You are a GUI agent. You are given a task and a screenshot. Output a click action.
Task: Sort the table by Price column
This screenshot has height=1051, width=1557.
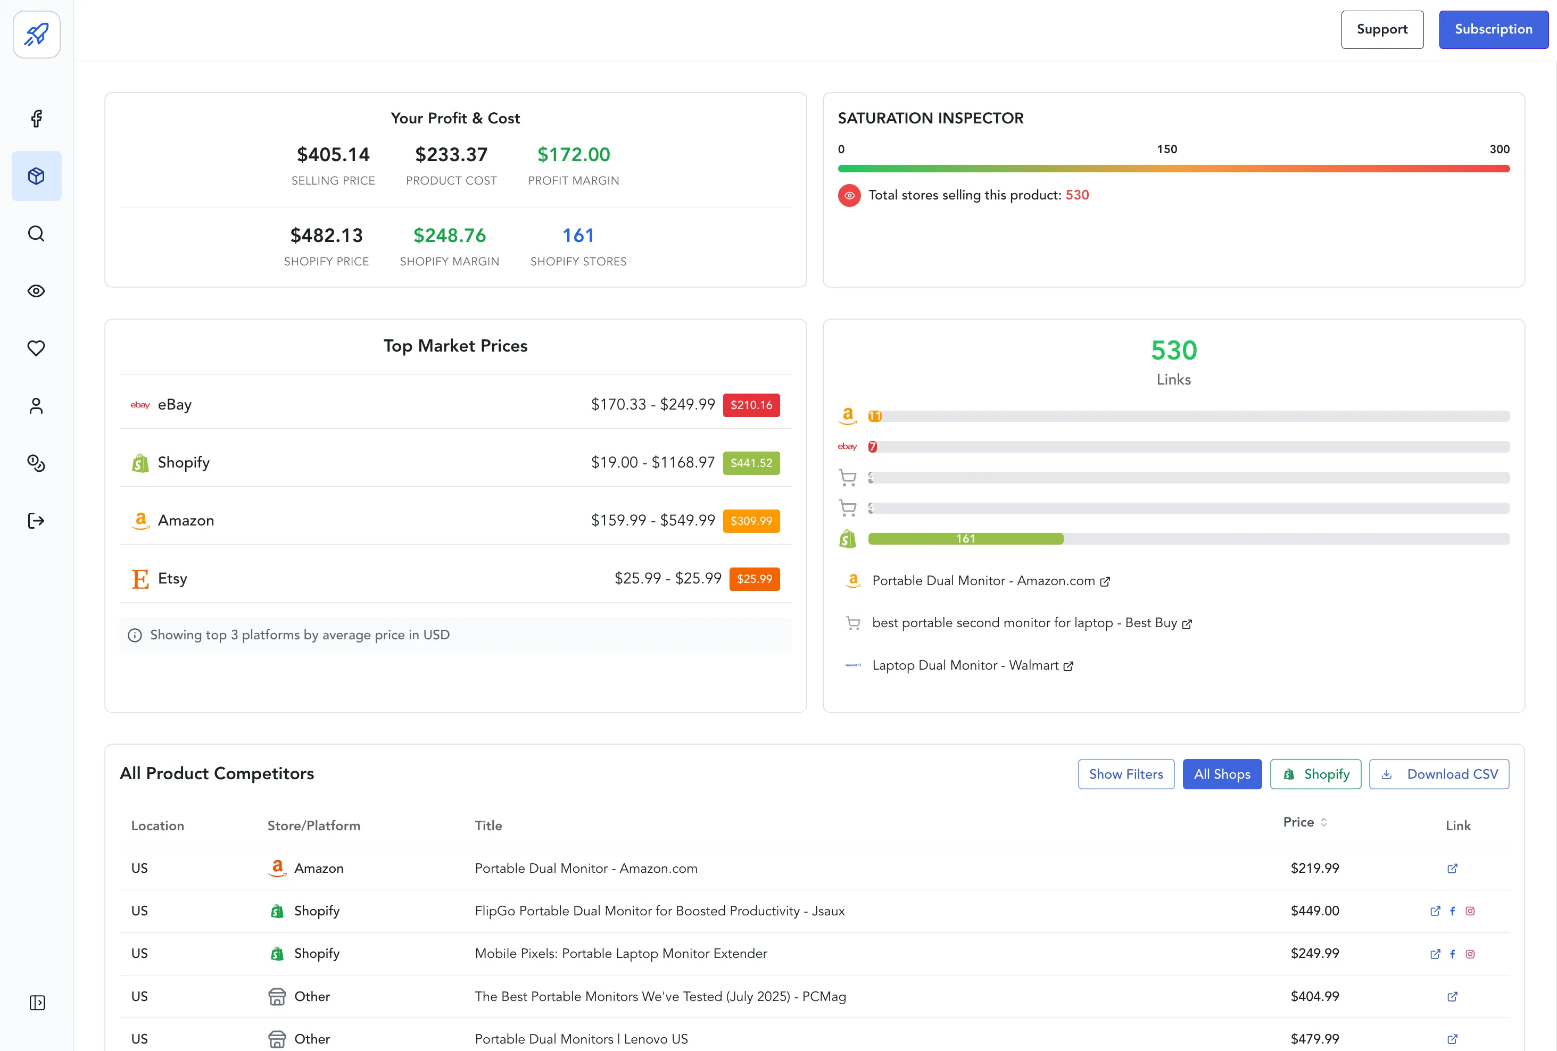tap(1305, 823)
